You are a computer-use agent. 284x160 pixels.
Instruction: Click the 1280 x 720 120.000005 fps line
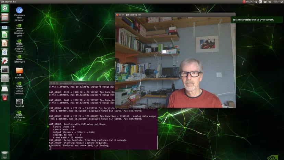coord(102,116)
